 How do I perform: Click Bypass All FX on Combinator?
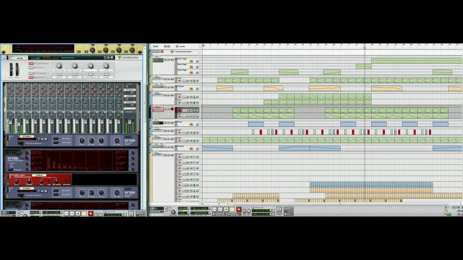click(31, 68)
